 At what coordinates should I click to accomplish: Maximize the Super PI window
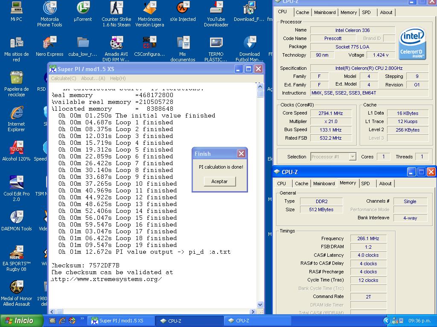[x=248, y=69]
